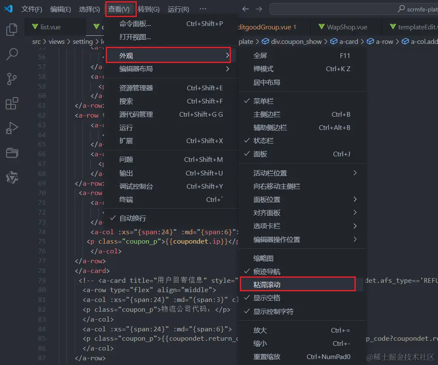Screen dimensions: 438x365
Task: Expand the 编辑器操作位置 submenu
Action: click(302, 239)
